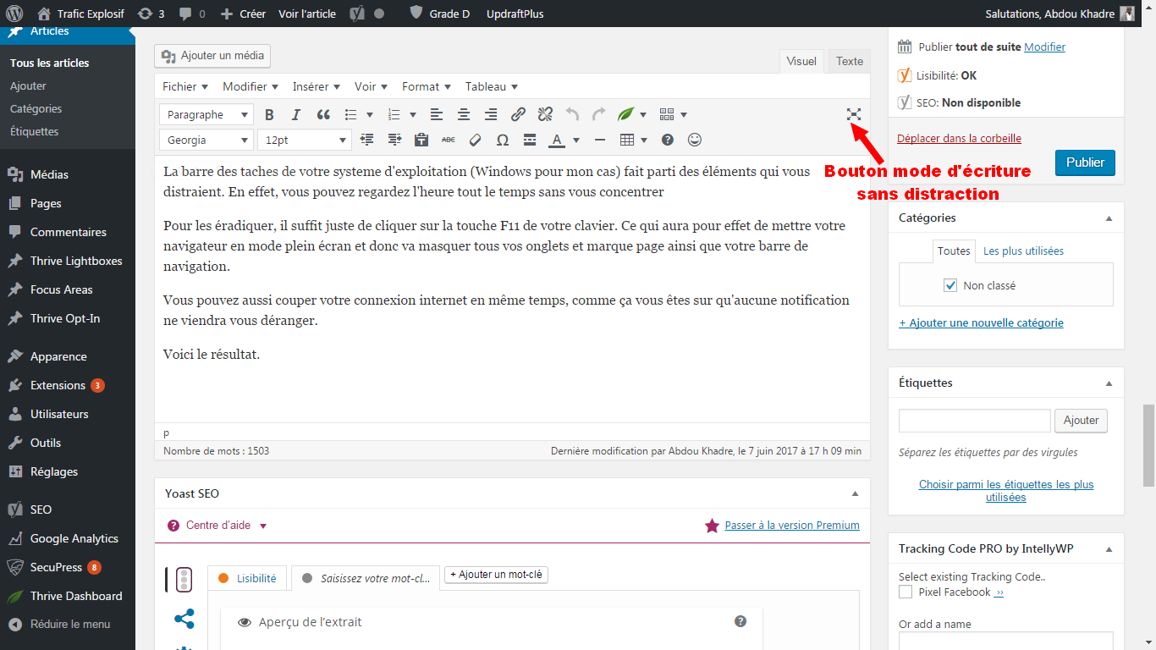Click the strikethrough icon
This screenshot has width=1156, height=650.
point(449,140)
